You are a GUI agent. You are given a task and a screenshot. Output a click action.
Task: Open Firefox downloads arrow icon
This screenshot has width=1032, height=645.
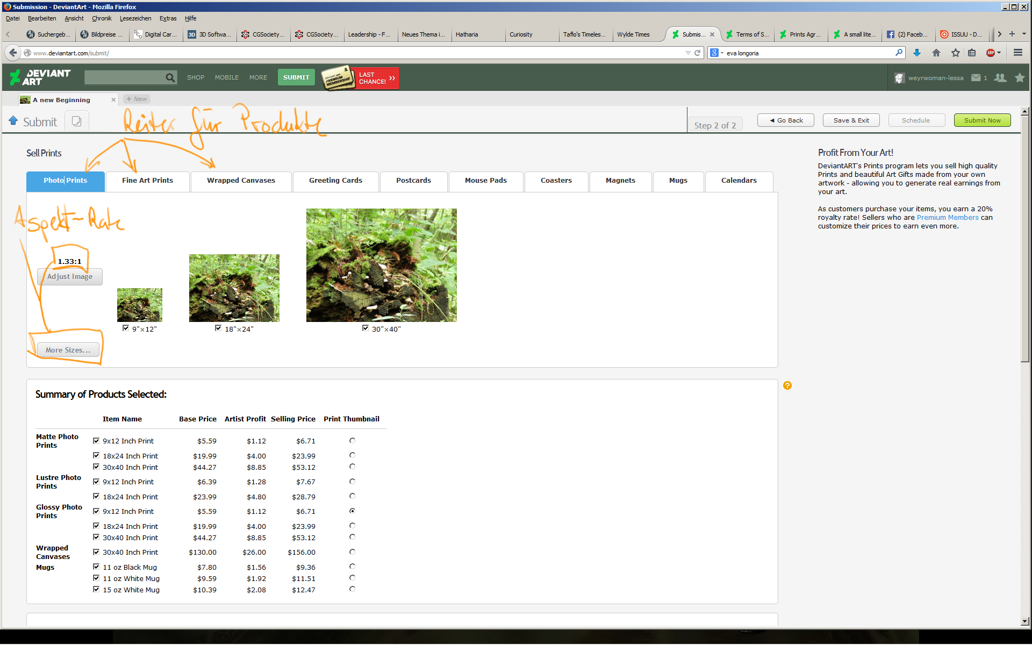pyautogui.click(x=917, y=53)
